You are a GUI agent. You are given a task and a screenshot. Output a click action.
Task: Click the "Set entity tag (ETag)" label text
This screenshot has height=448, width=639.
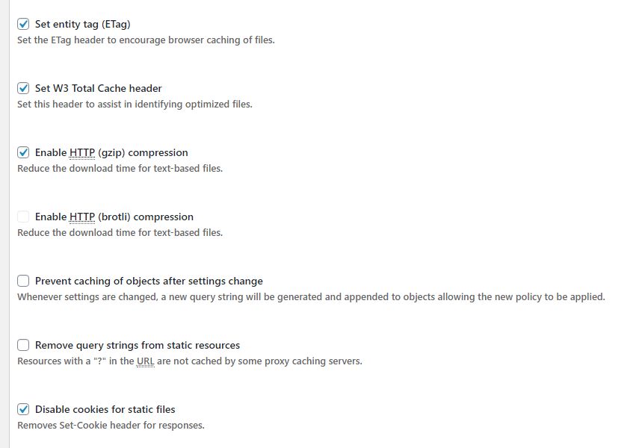(x=83, y=25)
